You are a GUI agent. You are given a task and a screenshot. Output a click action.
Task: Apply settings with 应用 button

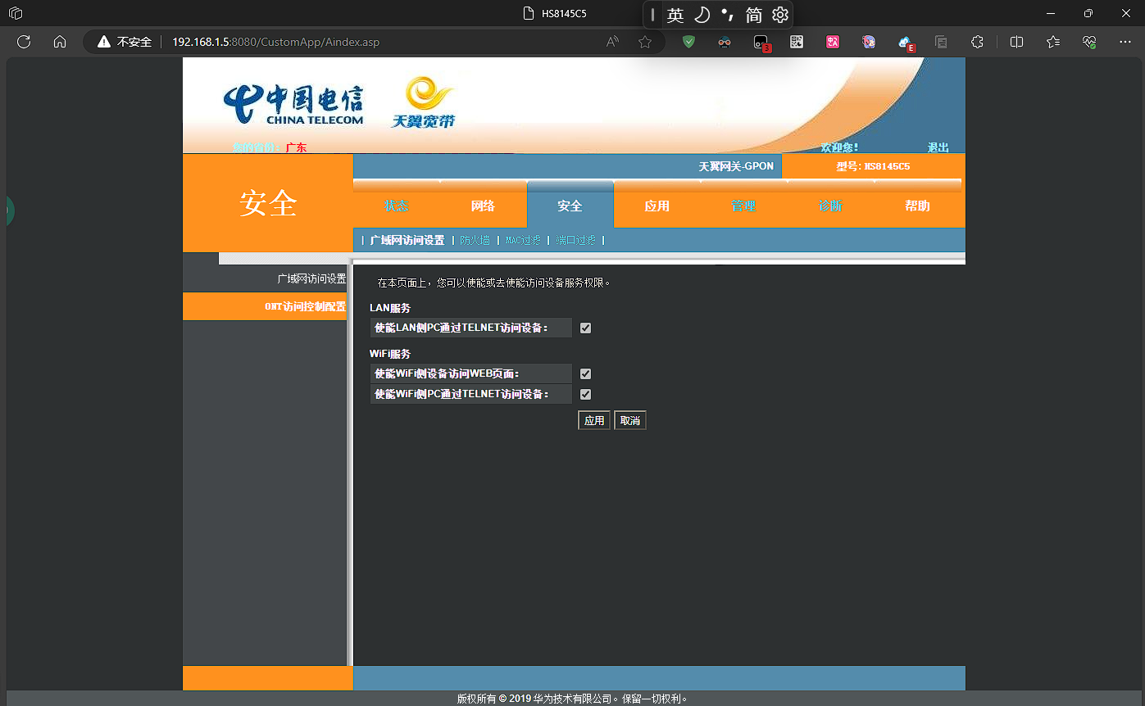(x=594, y=420)
